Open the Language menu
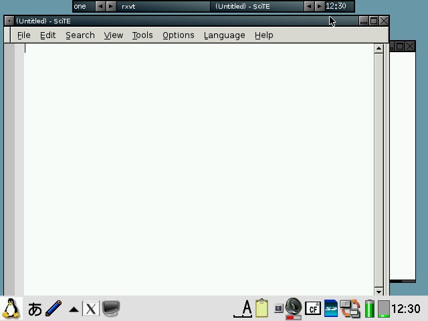This screenshot has width=428, height=321. (224, 35)
